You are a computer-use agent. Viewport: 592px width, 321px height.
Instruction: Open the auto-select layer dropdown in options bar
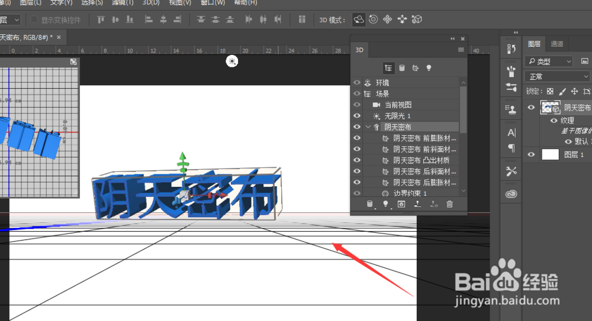[x=10, y=20]
